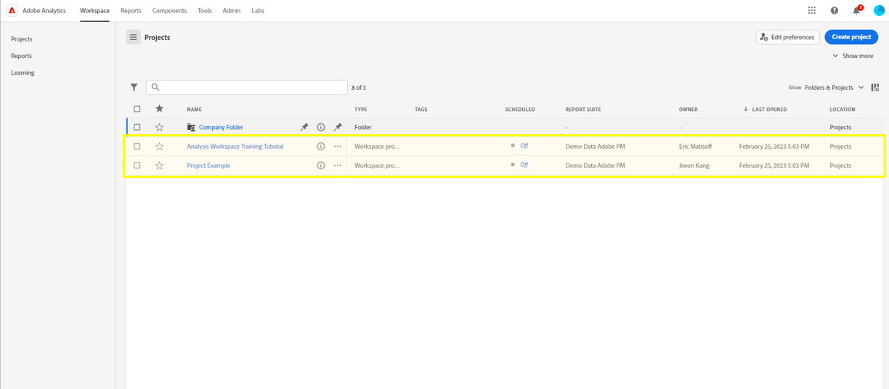Check the Project Example row checkbox
Image resolution: width=889 pixels, height=389 pixels.
click(x=137, y=165)
